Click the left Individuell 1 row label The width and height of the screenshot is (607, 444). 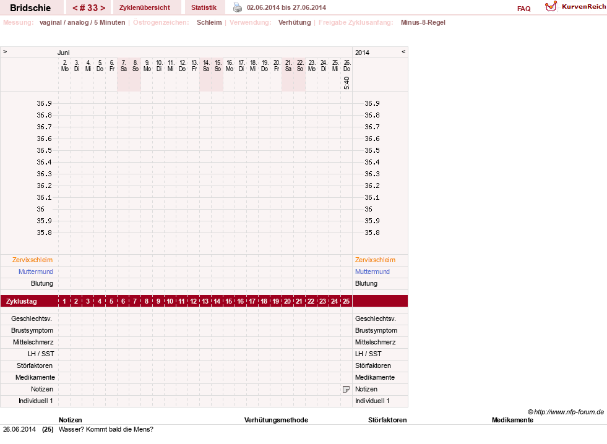(x=36, y=401)
